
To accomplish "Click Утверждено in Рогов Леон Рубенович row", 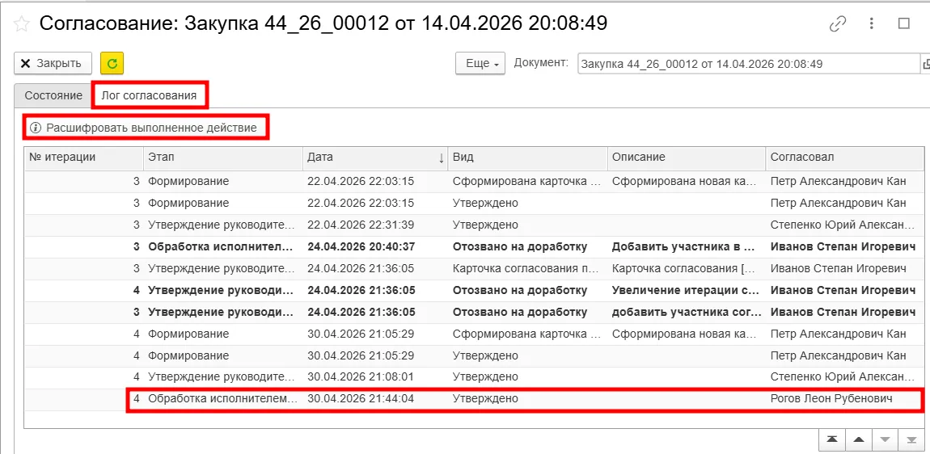I will tap(528, 399).
